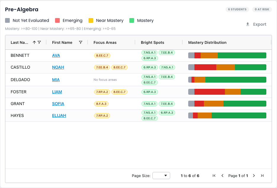Click the First Name filter icon
277x188 pixels.
[x=80, y=42]
